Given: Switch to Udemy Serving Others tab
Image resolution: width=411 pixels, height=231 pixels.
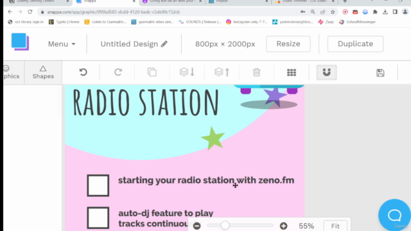Looking at the screenshot, I should (39, 1).
